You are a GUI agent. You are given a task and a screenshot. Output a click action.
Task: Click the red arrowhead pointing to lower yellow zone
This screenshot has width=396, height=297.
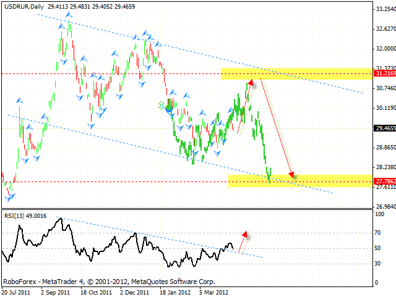291,175
